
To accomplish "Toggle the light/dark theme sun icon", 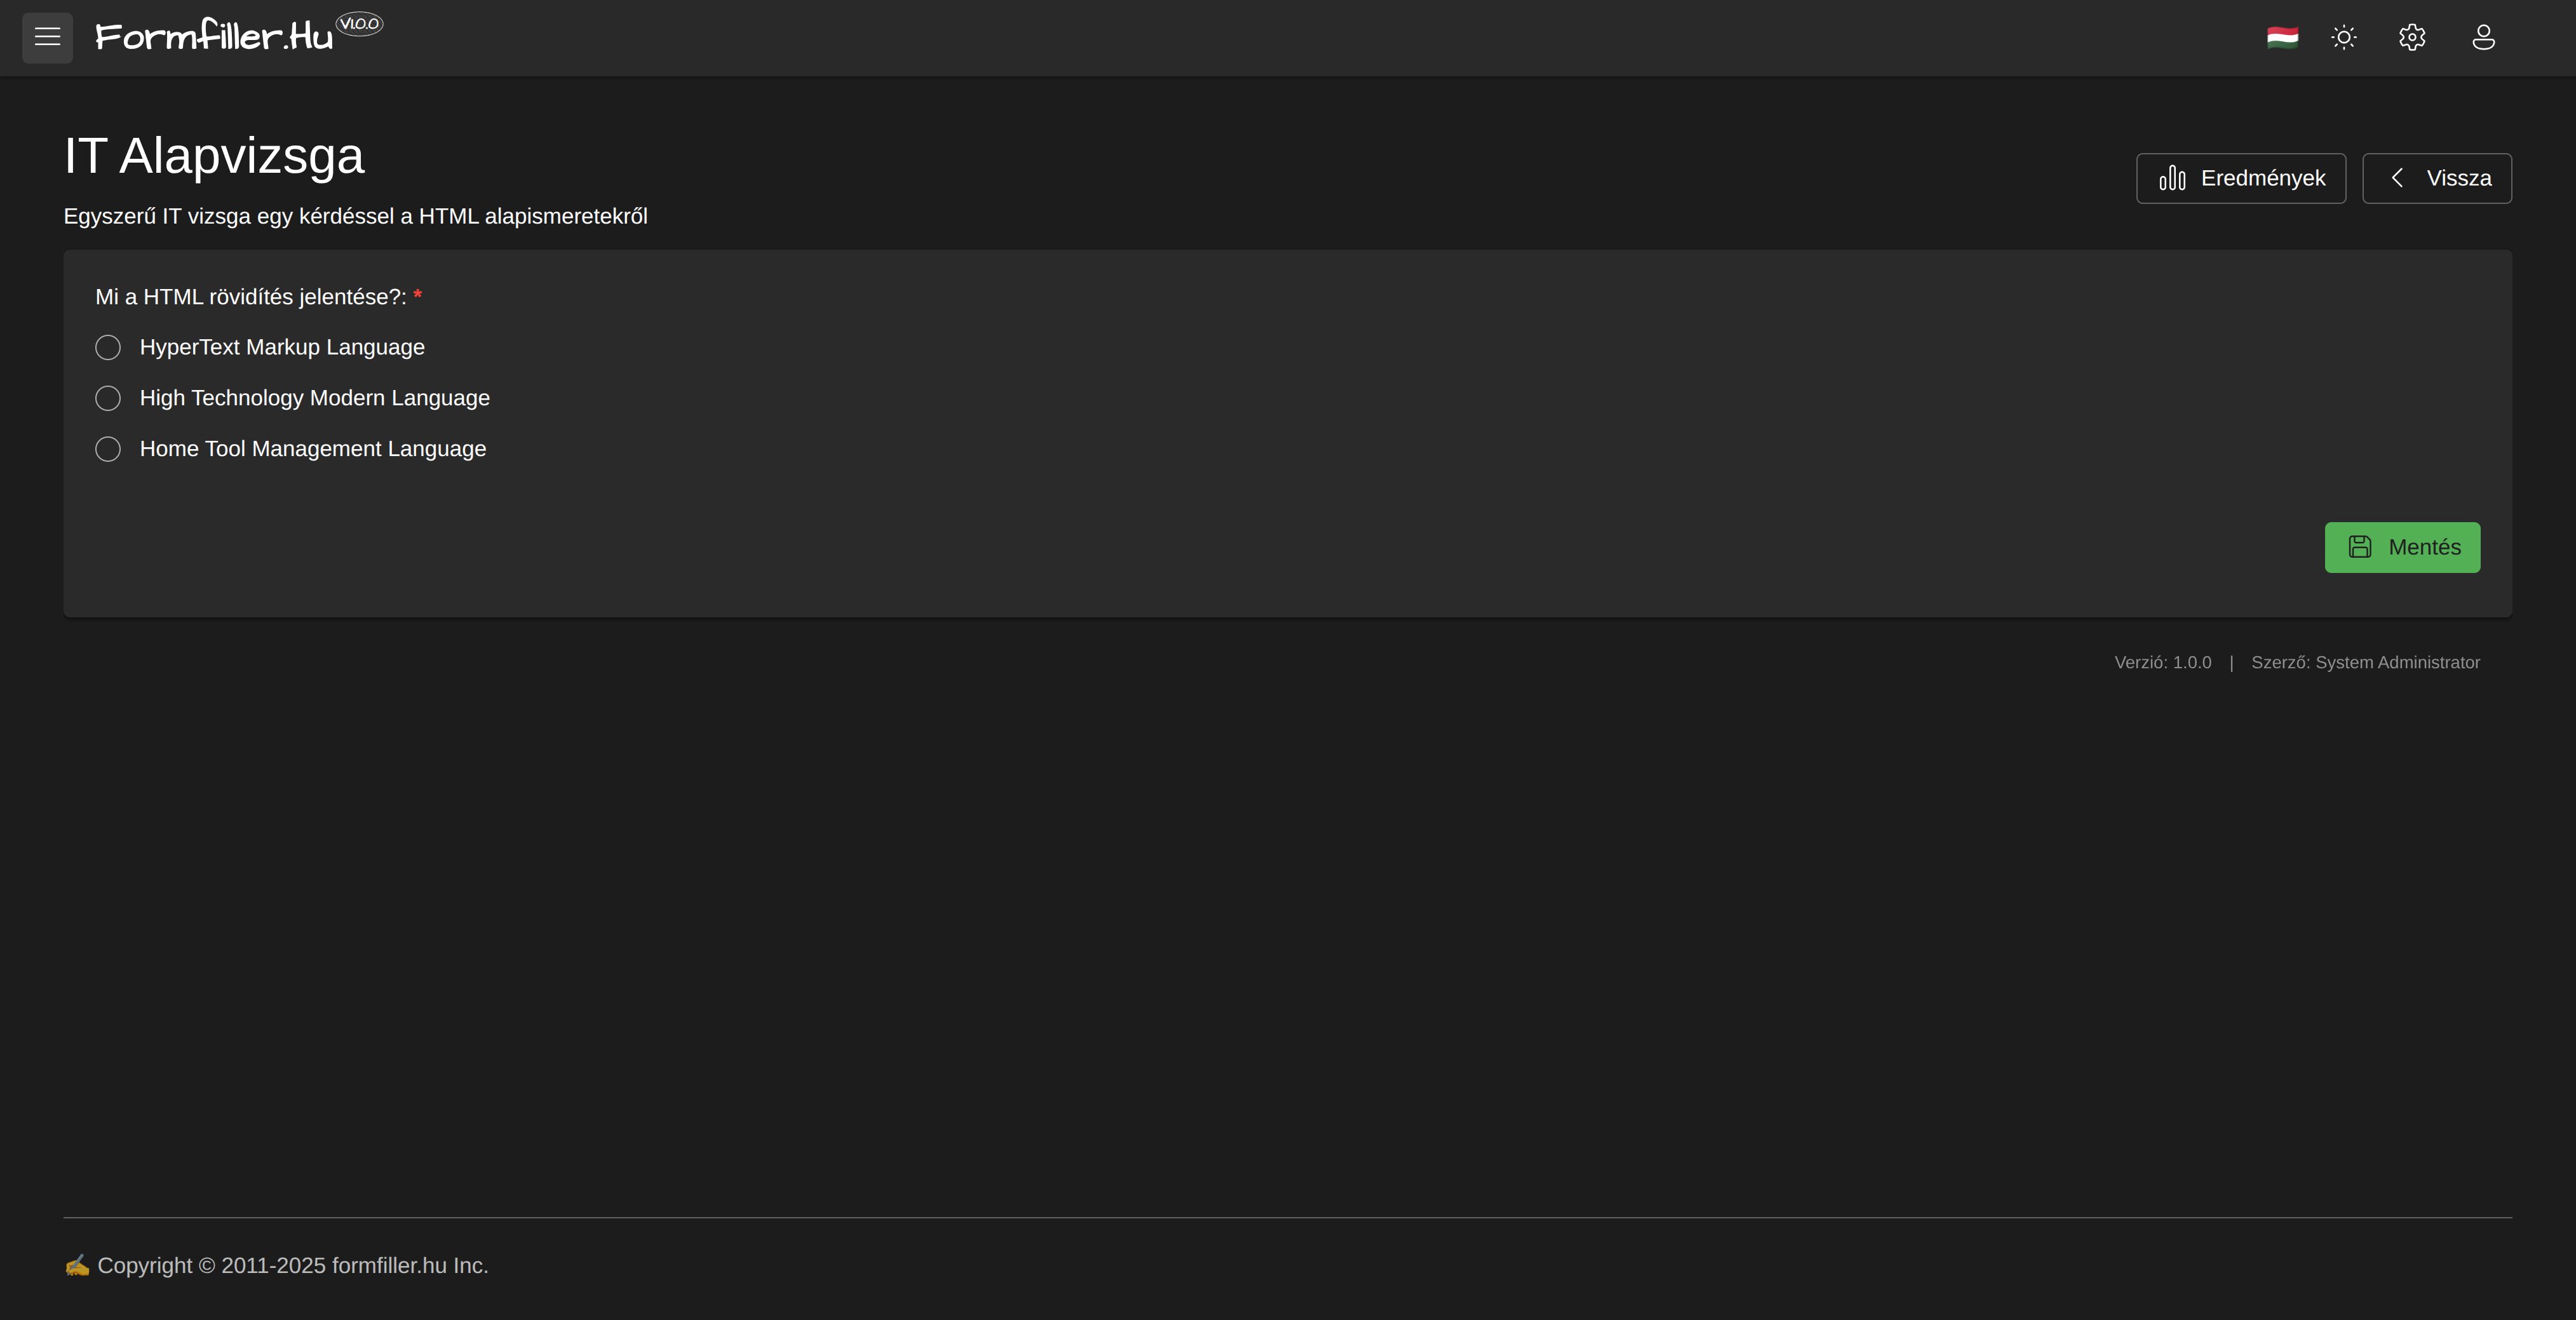I will pyautogui.click(x=2344, y=38).
